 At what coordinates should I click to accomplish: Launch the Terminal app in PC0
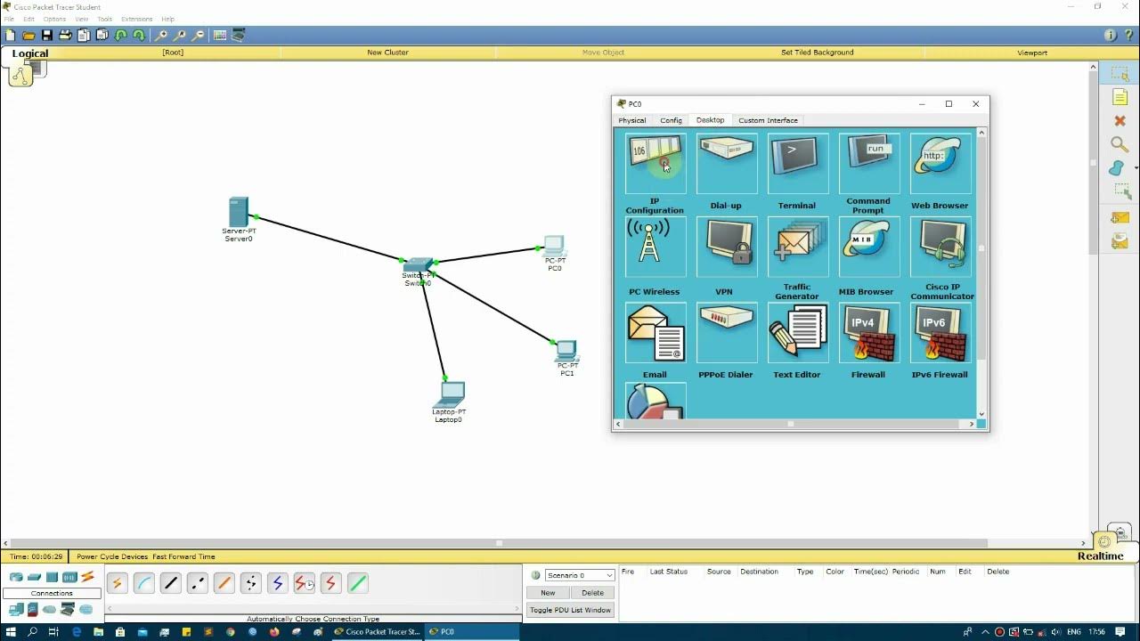coord(797,164)
